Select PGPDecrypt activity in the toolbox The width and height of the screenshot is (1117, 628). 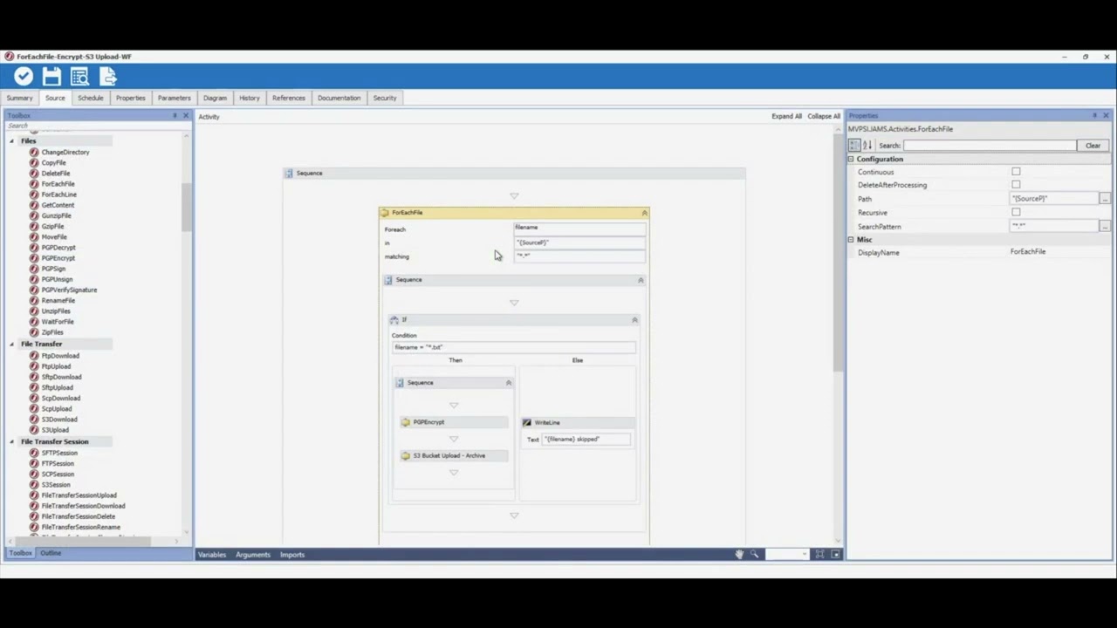[58, 247]
